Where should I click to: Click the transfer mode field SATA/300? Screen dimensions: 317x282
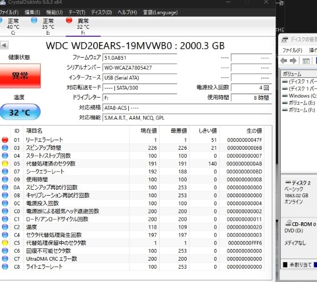click(x=140, y=88)
